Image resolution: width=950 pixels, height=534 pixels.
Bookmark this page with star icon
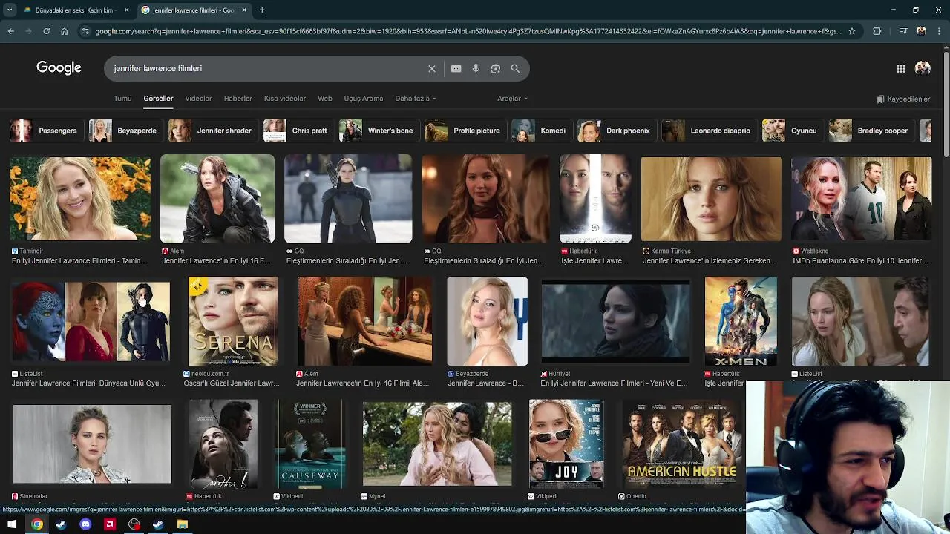(852, 31)
